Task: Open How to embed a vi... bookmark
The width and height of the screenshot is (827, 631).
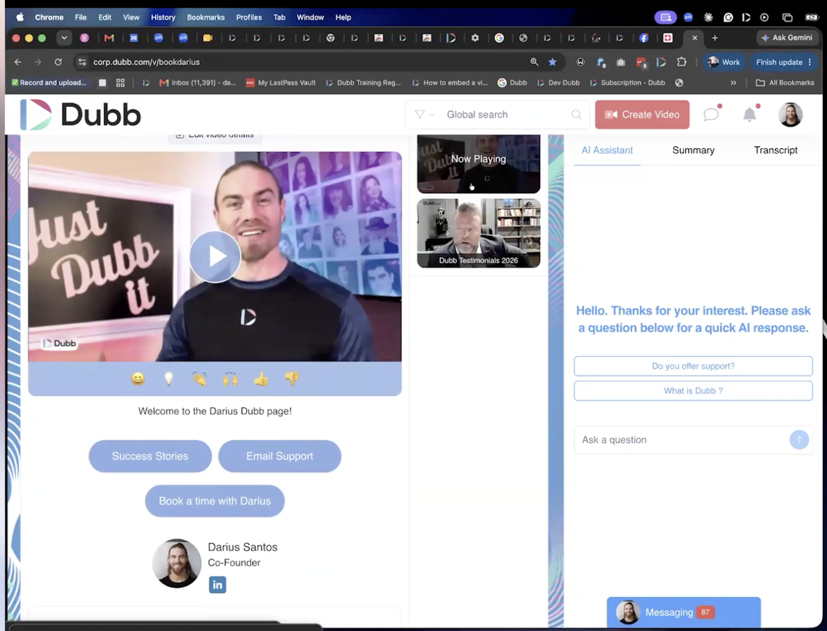Action: pos(450,82)
